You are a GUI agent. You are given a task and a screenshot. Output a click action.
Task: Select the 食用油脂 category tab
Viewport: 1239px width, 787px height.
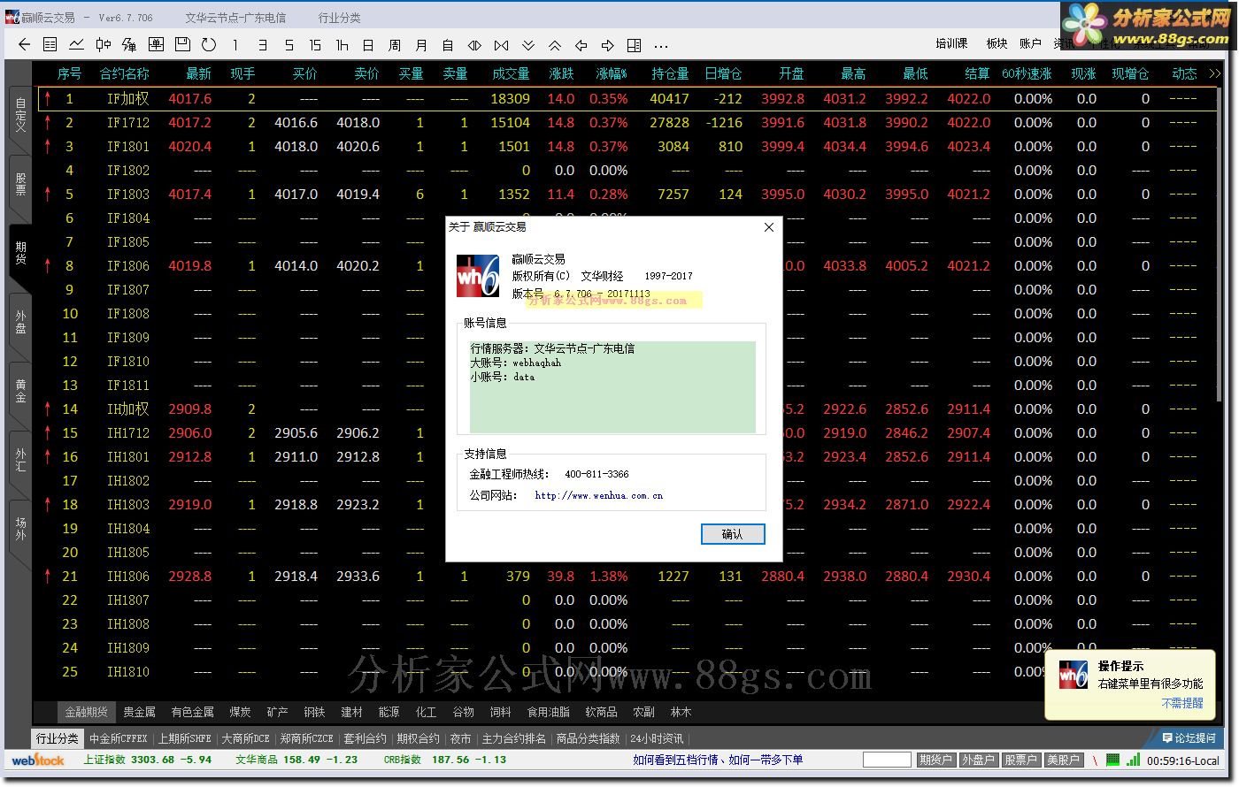click(x=549, y=712)
